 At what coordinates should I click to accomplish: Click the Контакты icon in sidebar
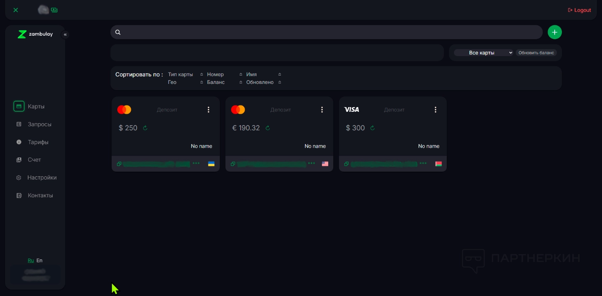click(19, 195)
